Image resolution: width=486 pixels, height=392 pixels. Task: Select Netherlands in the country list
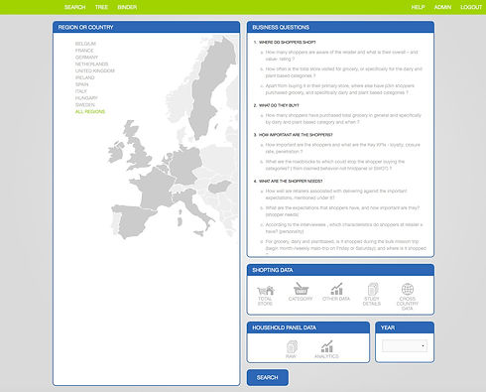91,64
